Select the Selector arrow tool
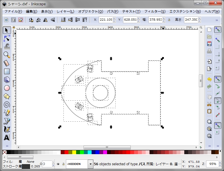 [7, 30]
